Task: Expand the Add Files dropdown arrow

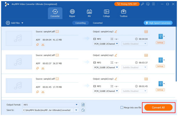Action: [22, 23]
